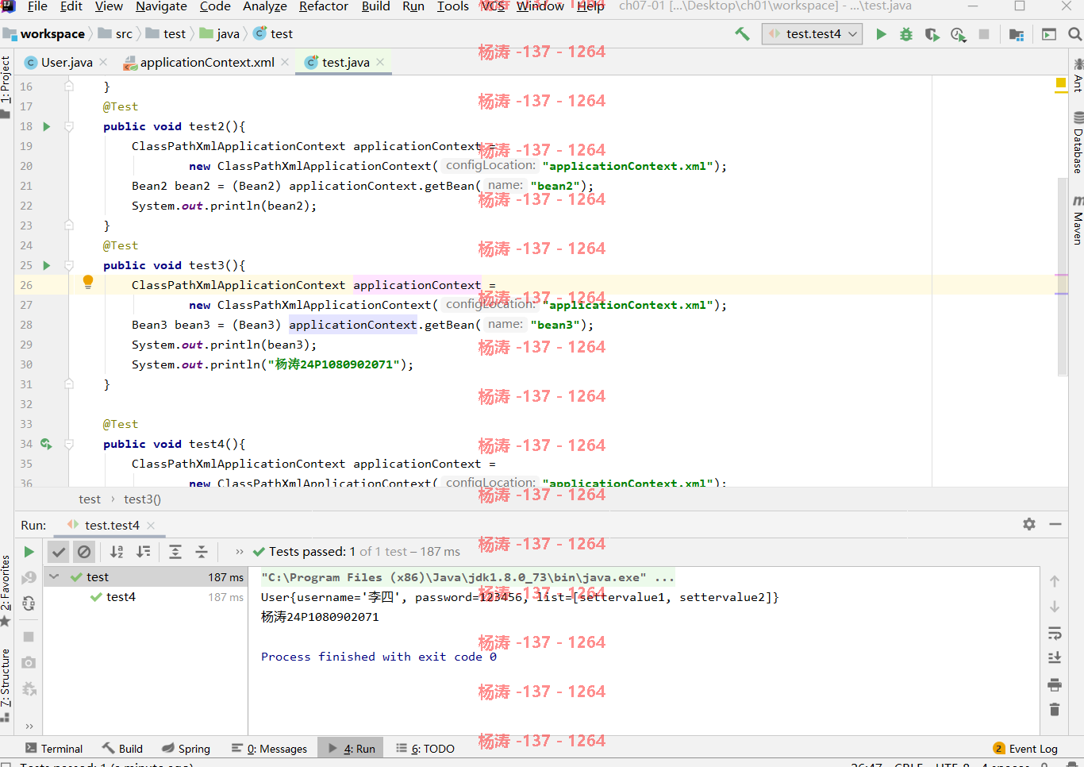
Task: Click Rerun Failed Tests icon in Run panel
Action: (x=29, y=577)
